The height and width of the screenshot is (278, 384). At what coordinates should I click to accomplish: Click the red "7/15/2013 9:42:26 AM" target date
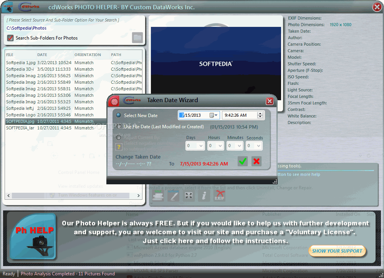[x=204, y=164]
